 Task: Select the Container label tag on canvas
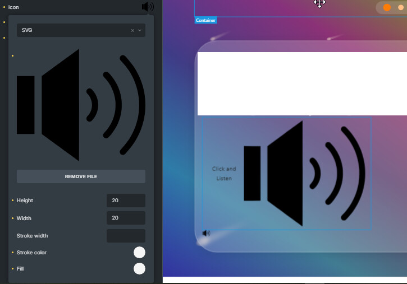coord(205,20)
